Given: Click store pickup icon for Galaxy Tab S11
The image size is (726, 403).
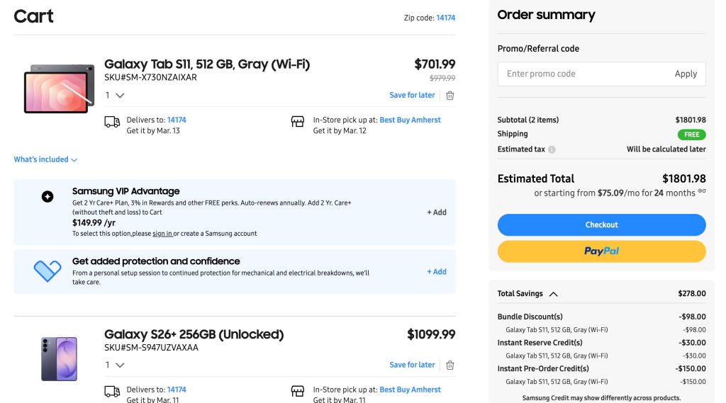Looking at the screenshot, I should [x=298, y=122].
